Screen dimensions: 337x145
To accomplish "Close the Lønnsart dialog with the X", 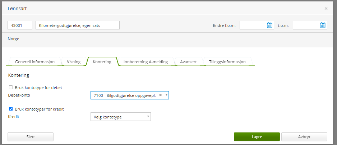I will pyautogui.click(x=326, y=9).
